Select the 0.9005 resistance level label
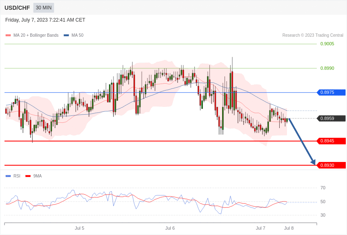347x235 pixels. click(327, 44)
